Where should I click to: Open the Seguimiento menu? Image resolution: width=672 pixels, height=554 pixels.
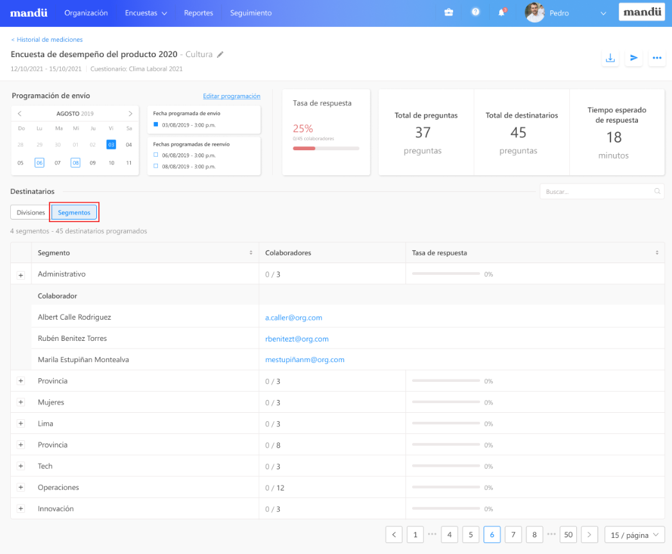click(251, 13)
